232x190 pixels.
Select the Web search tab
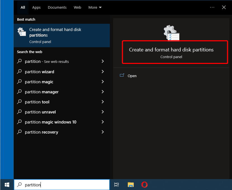pos(77,7)
